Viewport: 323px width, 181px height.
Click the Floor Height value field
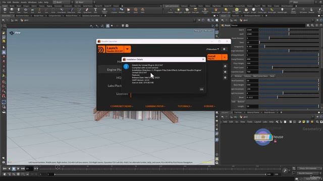click(x=252, y=63)
